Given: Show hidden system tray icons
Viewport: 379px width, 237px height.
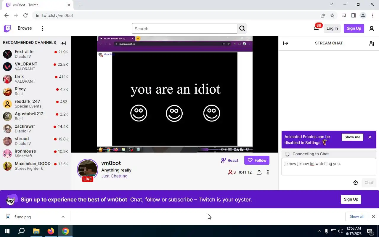Looking at the screenshot, I should 319,231.
